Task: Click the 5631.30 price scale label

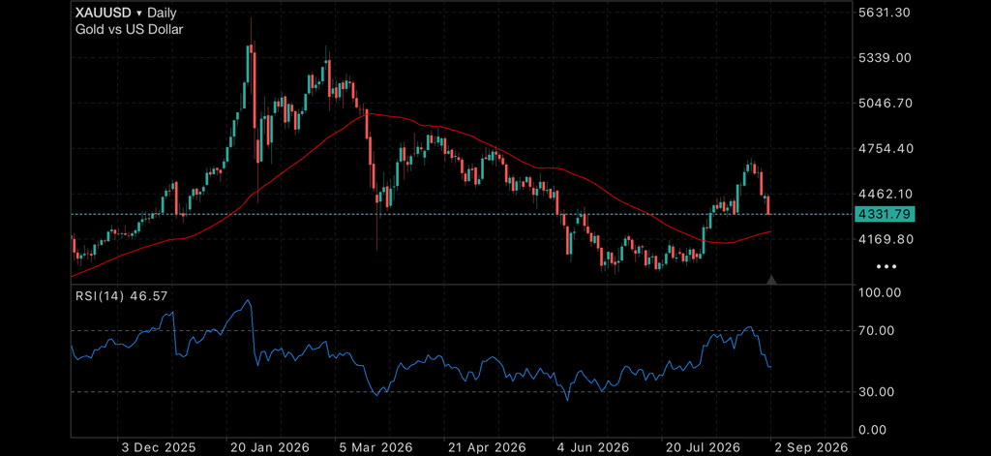Action: pyautogui.click(x=886, y=12)
